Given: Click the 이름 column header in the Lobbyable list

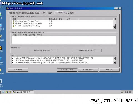Looking at the screenshot, I should coord(14,35).
